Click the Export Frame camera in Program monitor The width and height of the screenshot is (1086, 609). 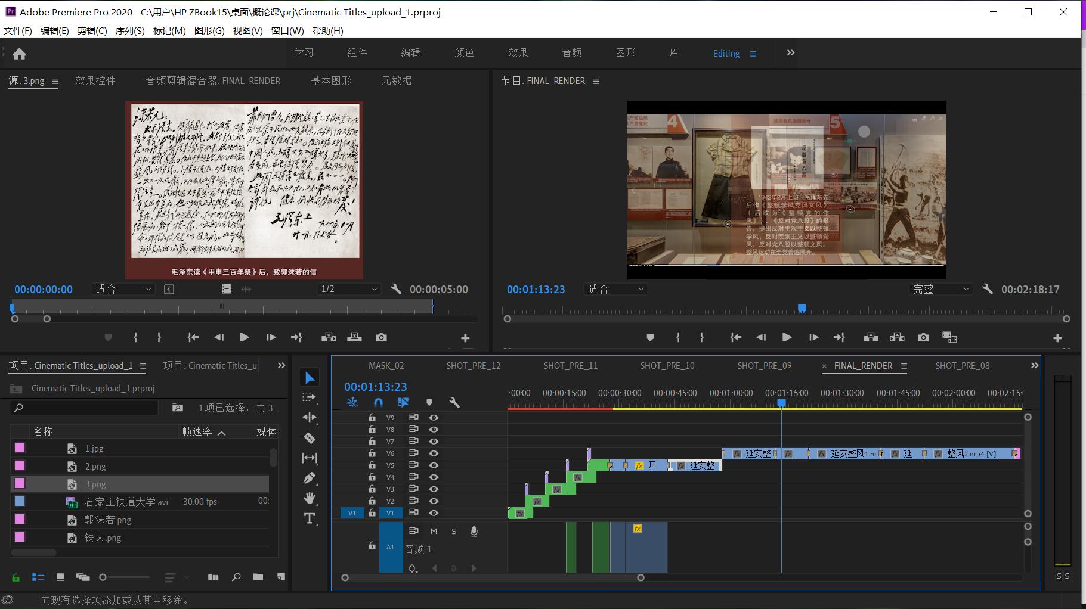[x=923, y=337]
